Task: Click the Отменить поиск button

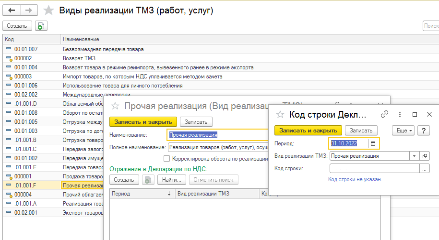Action: point(214,180)
